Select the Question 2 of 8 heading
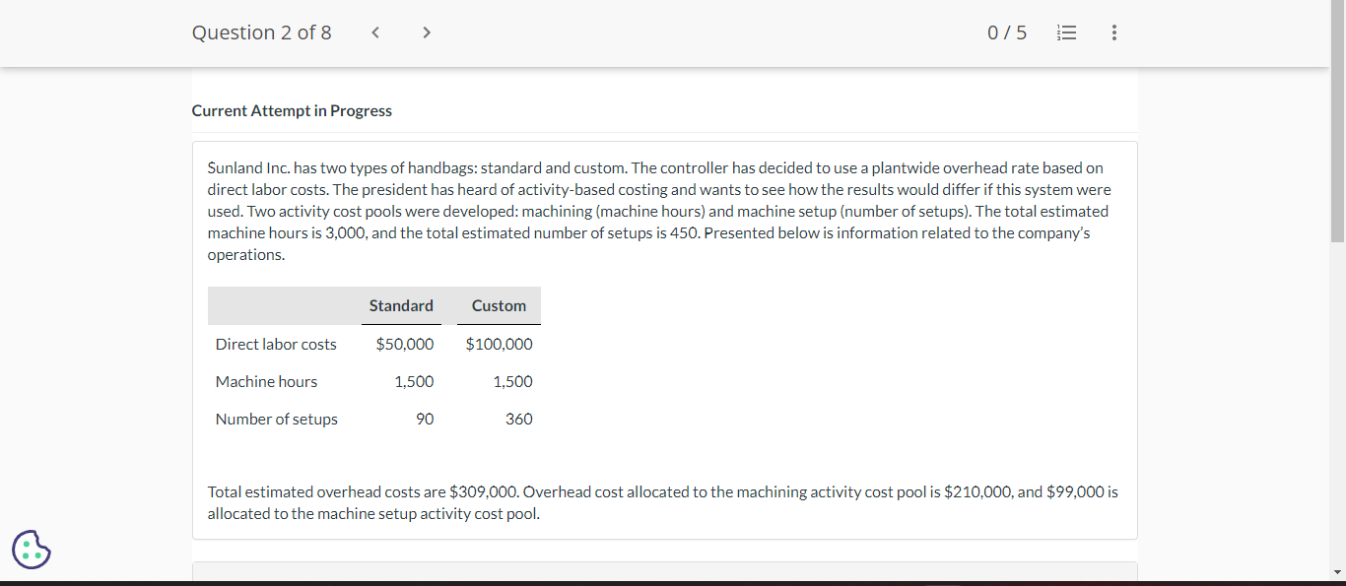 pyautogui.click(x=262, y=32)
